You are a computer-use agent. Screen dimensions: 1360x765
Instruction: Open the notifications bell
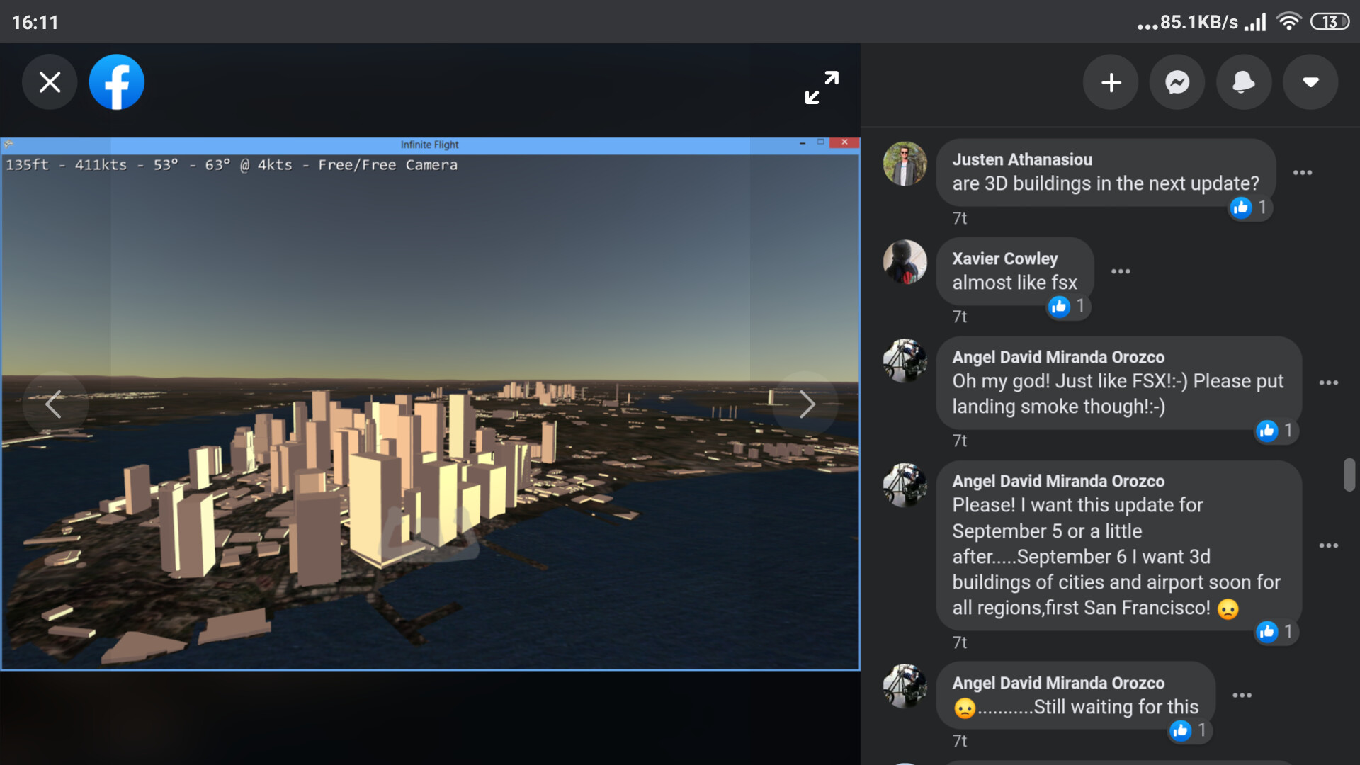[x=1244, y=83]
